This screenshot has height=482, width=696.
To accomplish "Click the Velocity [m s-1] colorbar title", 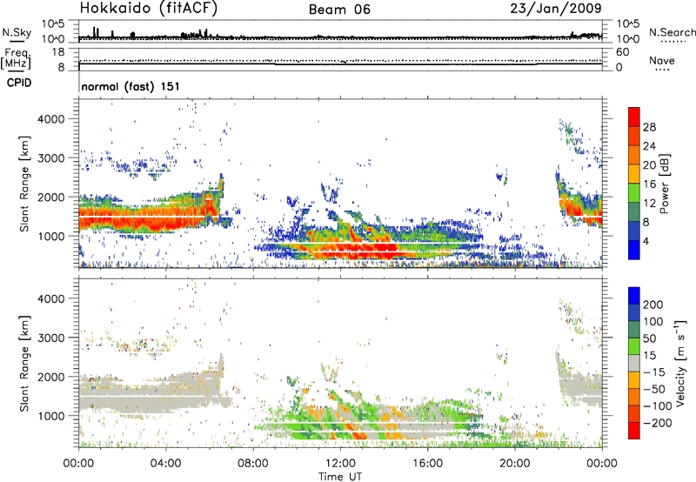I will [x=680, y=363].
